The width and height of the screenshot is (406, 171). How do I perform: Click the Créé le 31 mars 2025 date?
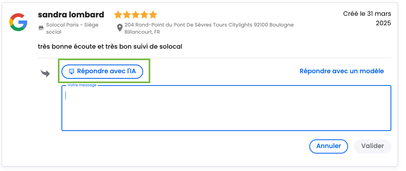click(367, 18)
